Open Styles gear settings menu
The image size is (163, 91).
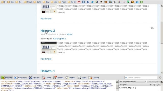(x=158, y=85)
